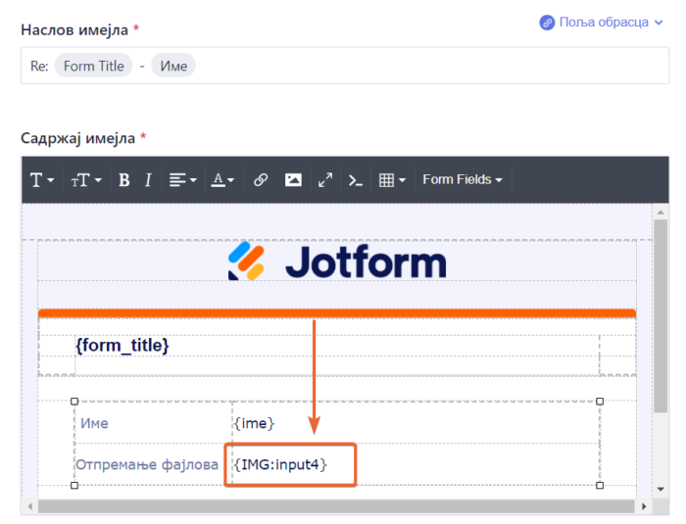The height and width of the screenshot is (524, 686).
Task: Click the Jotform logo in the email
Action: point(337,262)
